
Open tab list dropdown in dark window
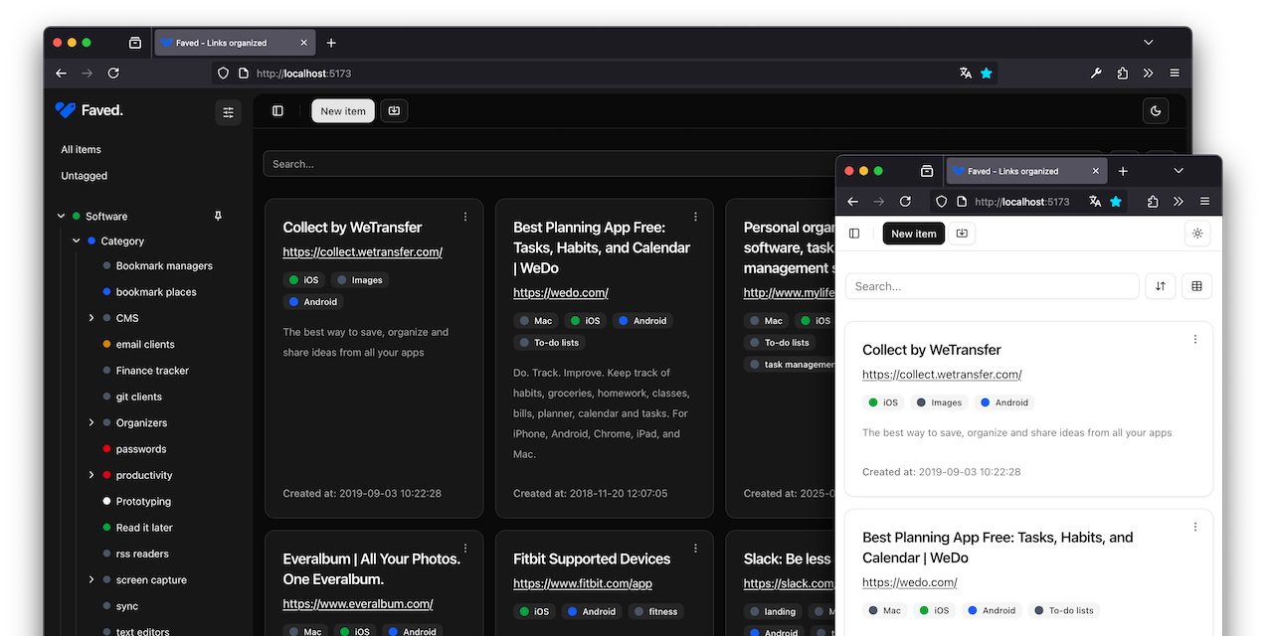tap(1149, 43)
